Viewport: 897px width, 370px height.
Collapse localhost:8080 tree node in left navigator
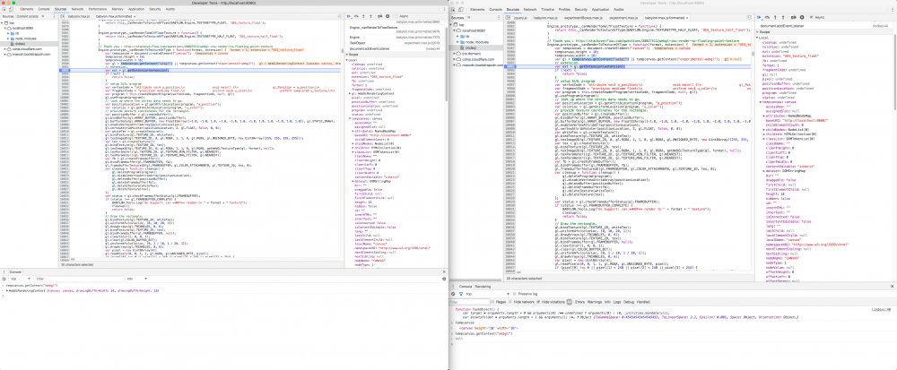[5, 29]
